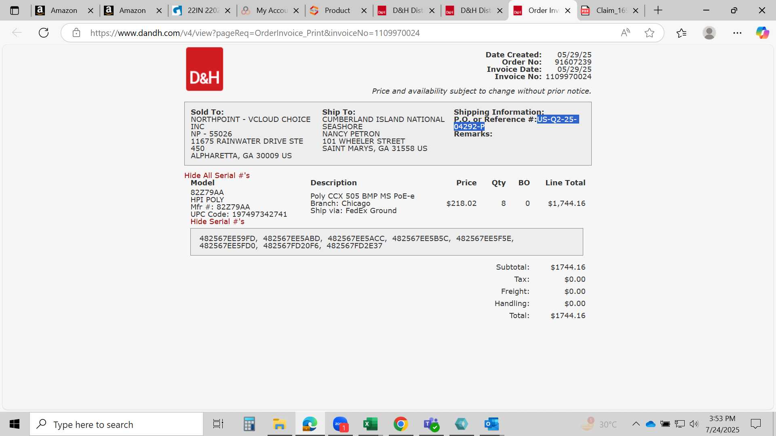
Task: Click the address bar URL
Action: pyautogui.click(x=255, y=33)
